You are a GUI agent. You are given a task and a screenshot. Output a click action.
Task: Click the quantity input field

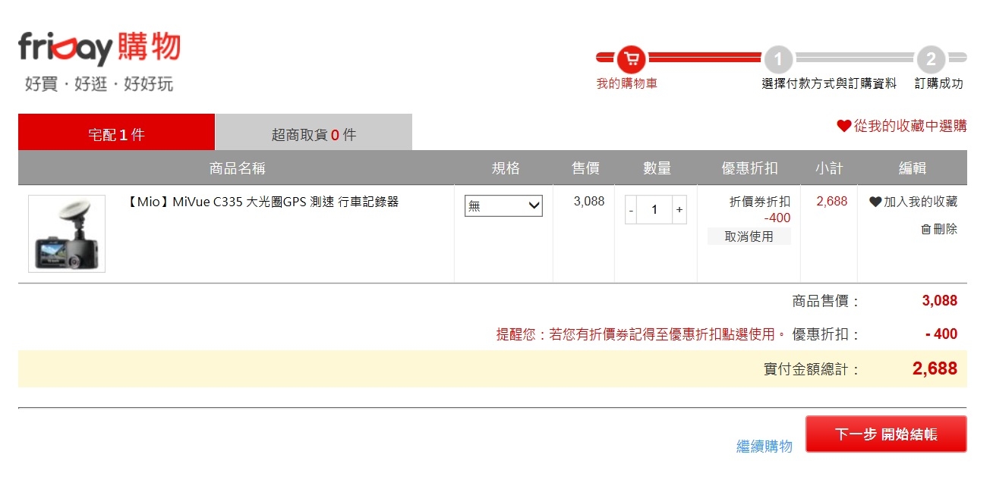[x=654, y=209]
